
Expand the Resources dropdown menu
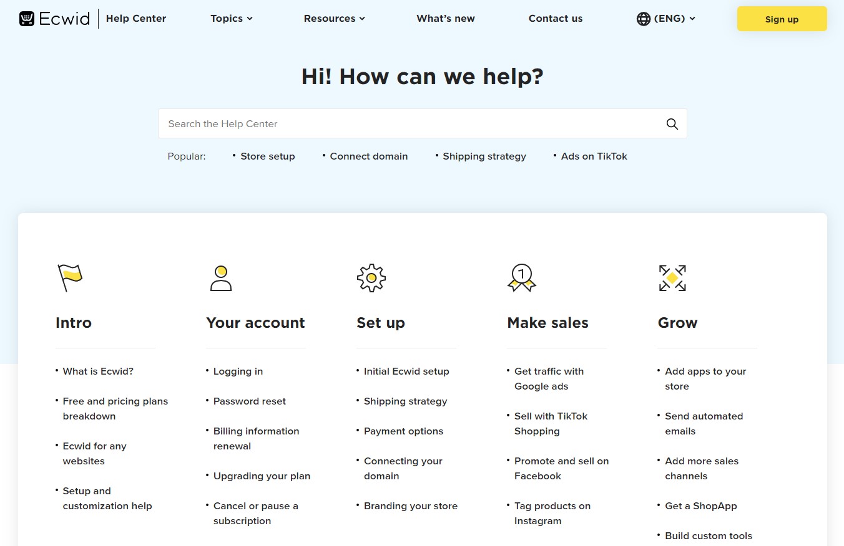pos(334,19)
